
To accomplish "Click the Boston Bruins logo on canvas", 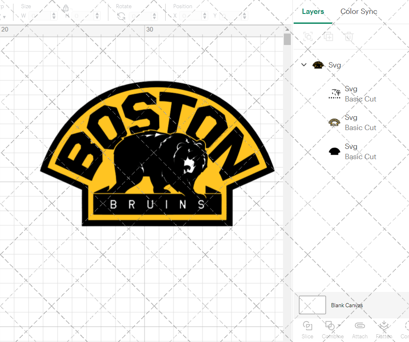I will point(157,155).
